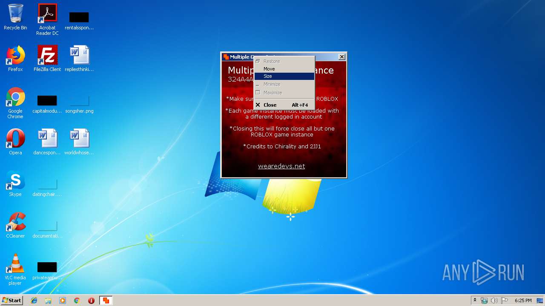Choose Close Alt+F4 in system menu
This screenshot has height=306, width=545.
(x=284, y=105)
